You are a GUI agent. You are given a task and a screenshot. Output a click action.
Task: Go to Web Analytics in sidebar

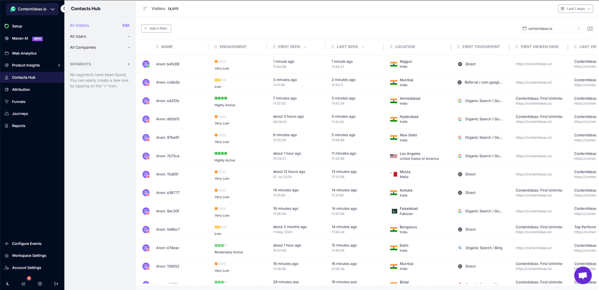pyautogui.click(x=24, y=53)
